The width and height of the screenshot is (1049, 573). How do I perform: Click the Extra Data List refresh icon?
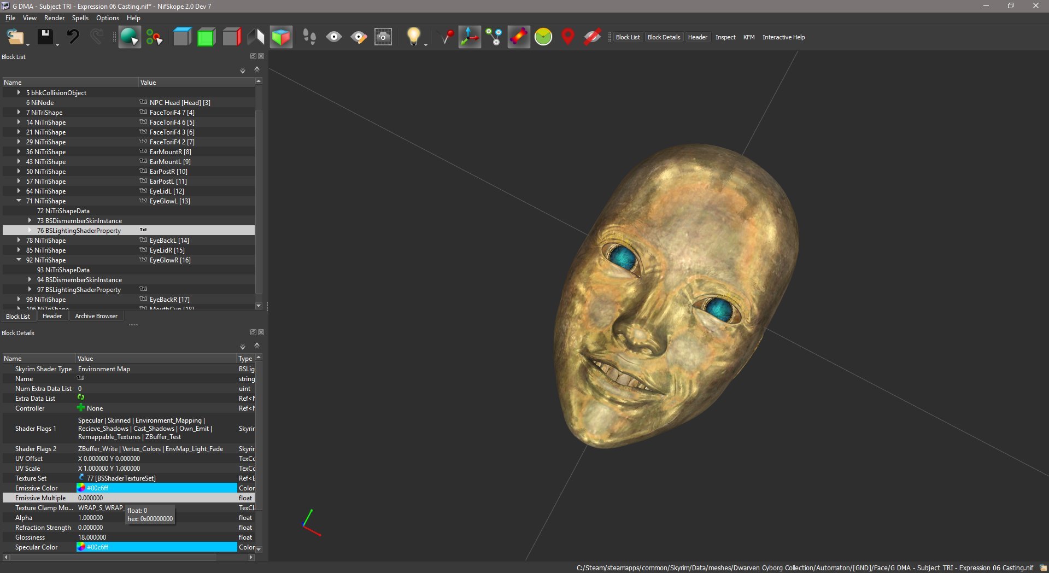tap(81, 398)
